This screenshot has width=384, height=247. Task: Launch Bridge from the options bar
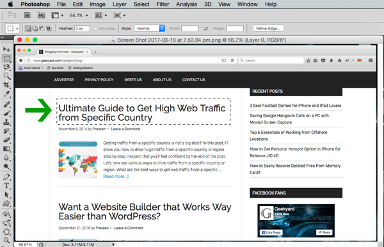point(27,15)
